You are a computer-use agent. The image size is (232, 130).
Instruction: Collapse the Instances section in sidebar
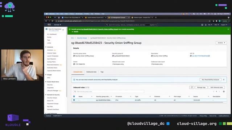coord(46,47)
